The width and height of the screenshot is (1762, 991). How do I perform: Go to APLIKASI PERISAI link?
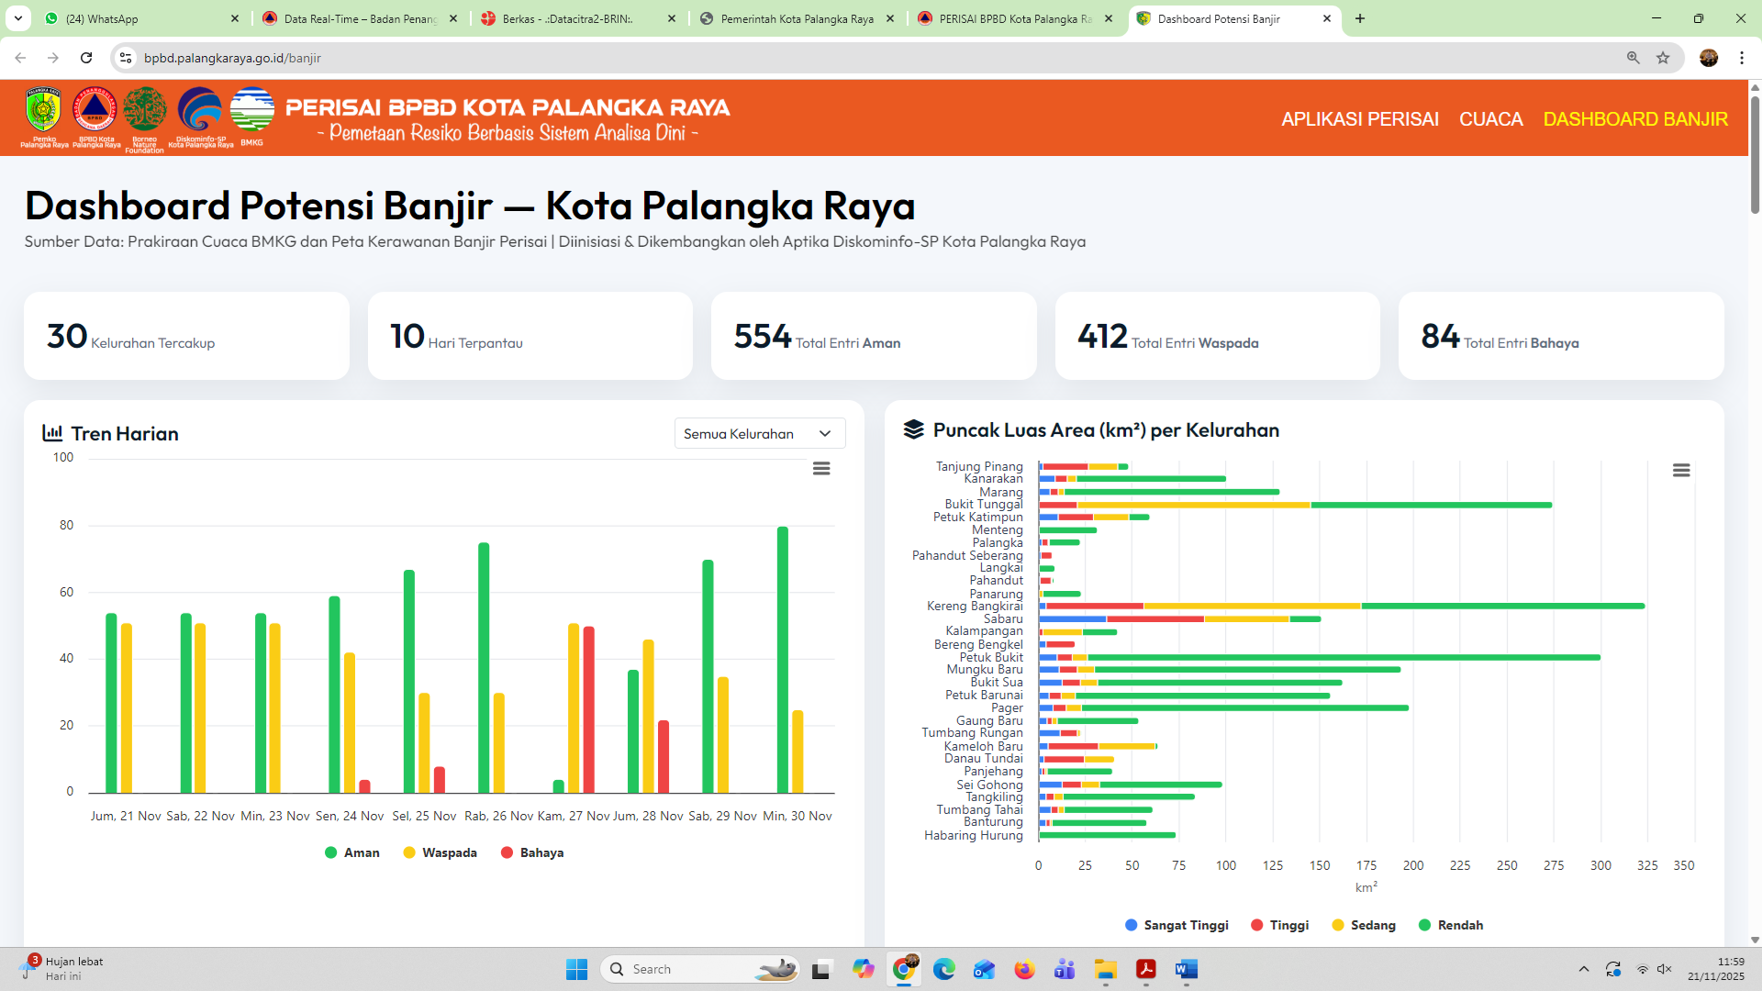coord(1359,119)
